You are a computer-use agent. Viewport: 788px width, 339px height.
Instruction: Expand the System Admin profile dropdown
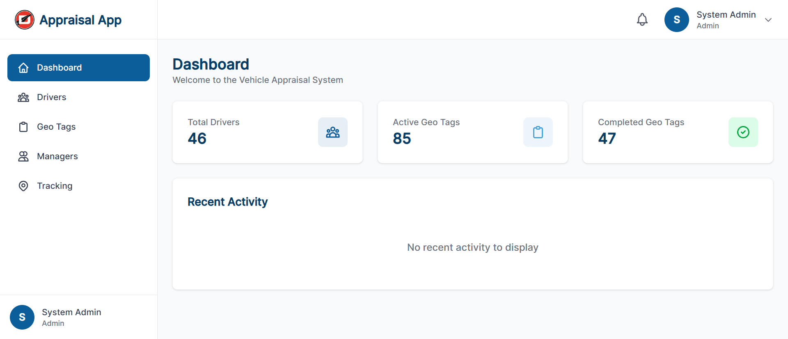click(768, 19)
